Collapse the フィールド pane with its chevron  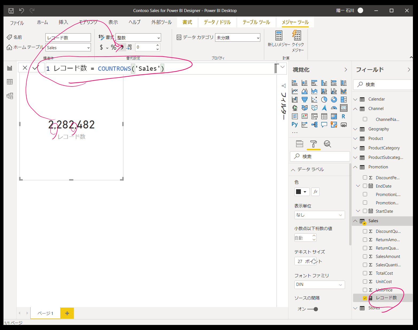(x=409, y=70)
